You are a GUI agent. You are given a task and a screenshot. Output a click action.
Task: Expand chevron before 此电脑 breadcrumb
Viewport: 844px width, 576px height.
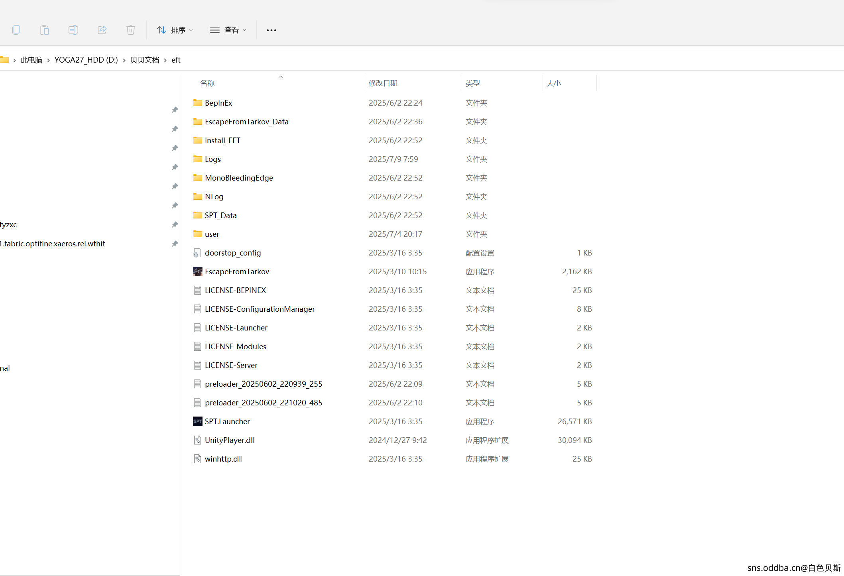coord(14,60)
